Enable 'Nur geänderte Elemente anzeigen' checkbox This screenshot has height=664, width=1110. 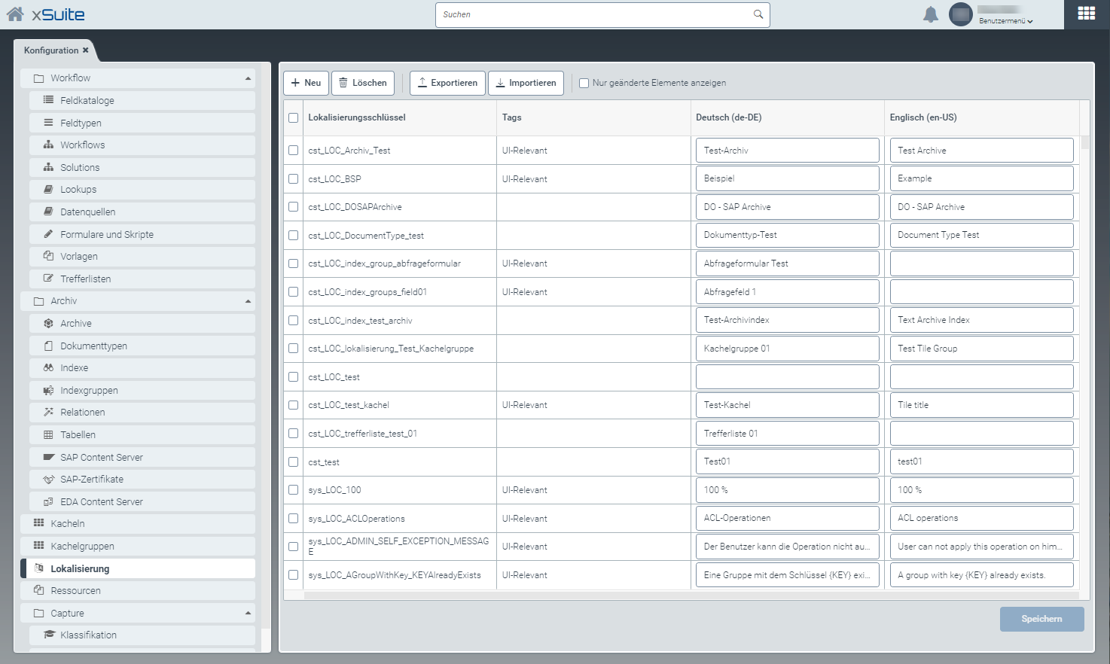[x=584, y=83]
